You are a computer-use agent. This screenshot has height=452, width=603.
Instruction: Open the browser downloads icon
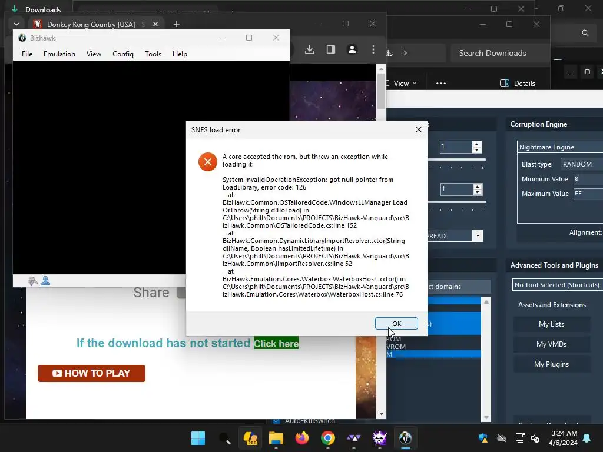310,49
